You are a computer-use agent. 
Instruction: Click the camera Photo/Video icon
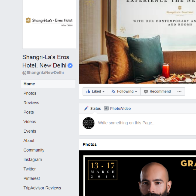click(x=106, y=108)
